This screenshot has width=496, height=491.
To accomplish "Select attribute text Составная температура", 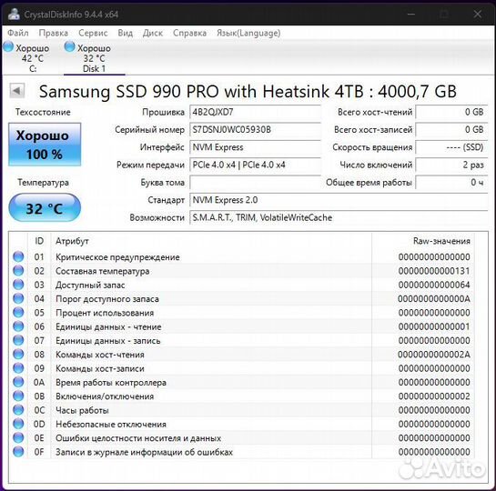I will click(x=103, y=271).
